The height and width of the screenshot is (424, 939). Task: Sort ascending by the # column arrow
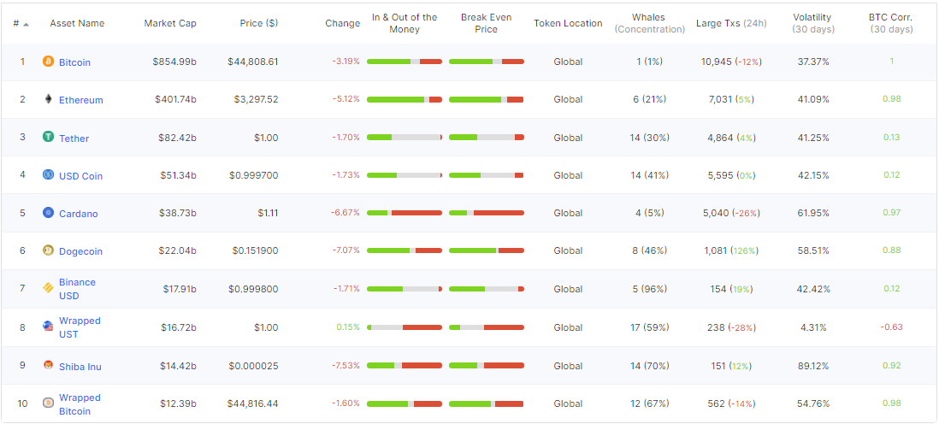[x=26, y=24]
